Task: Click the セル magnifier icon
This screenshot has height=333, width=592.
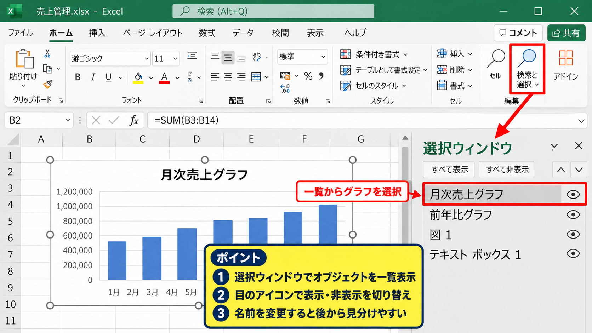Action: point(496,58)
